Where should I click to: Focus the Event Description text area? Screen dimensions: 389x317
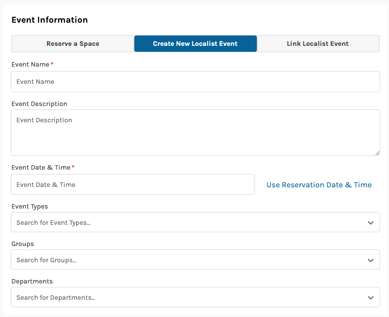click(x=195, y=133)
